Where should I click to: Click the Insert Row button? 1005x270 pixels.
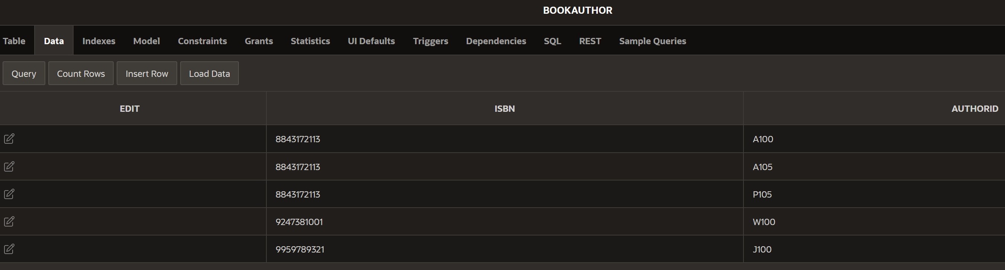coord(147,74)
